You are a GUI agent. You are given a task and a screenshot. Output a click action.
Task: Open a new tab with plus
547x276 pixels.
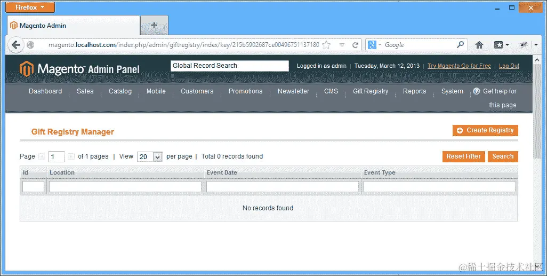[154, 25]
